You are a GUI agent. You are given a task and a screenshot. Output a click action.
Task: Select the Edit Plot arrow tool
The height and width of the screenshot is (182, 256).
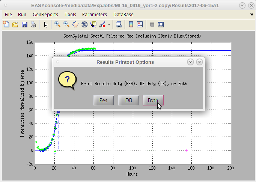[x=46, y=24]
